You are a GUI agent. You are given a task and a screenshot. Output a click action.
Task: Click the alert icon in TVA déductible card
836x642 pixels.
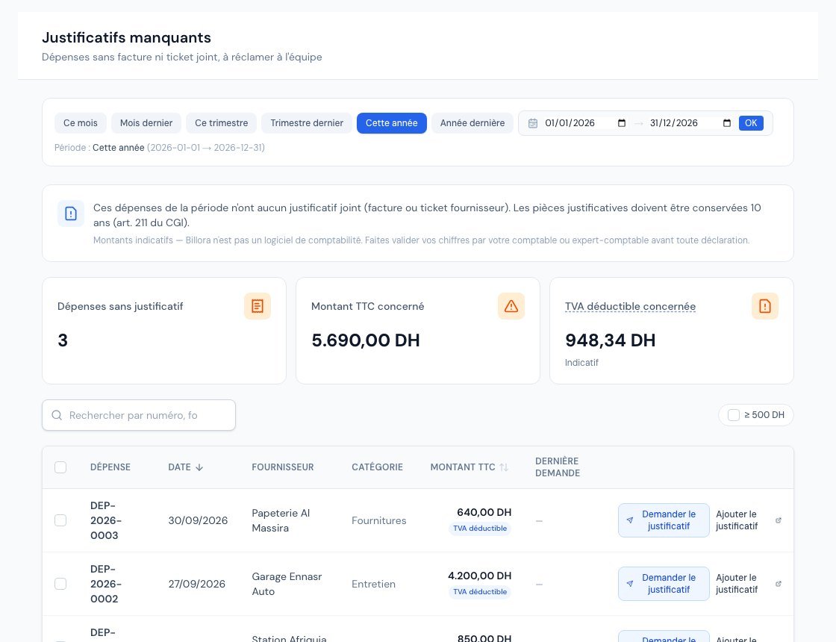point(765,306)
